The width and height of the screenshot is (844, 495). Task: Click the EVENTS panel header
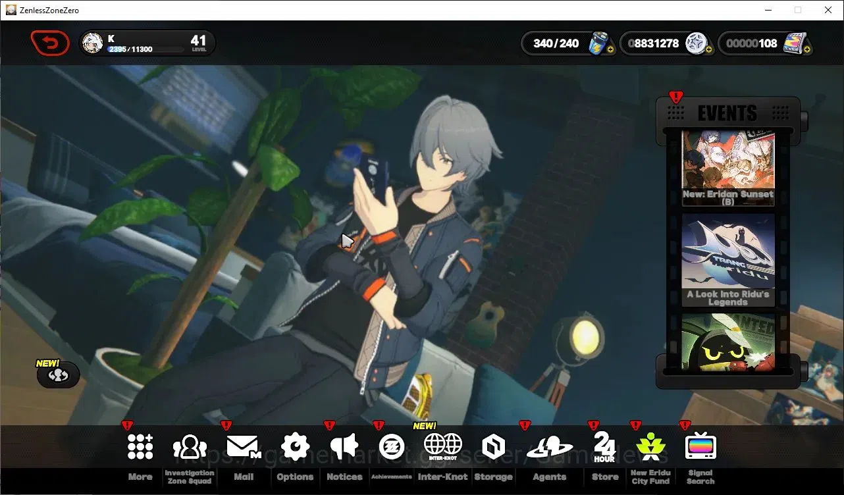point(728,113)
